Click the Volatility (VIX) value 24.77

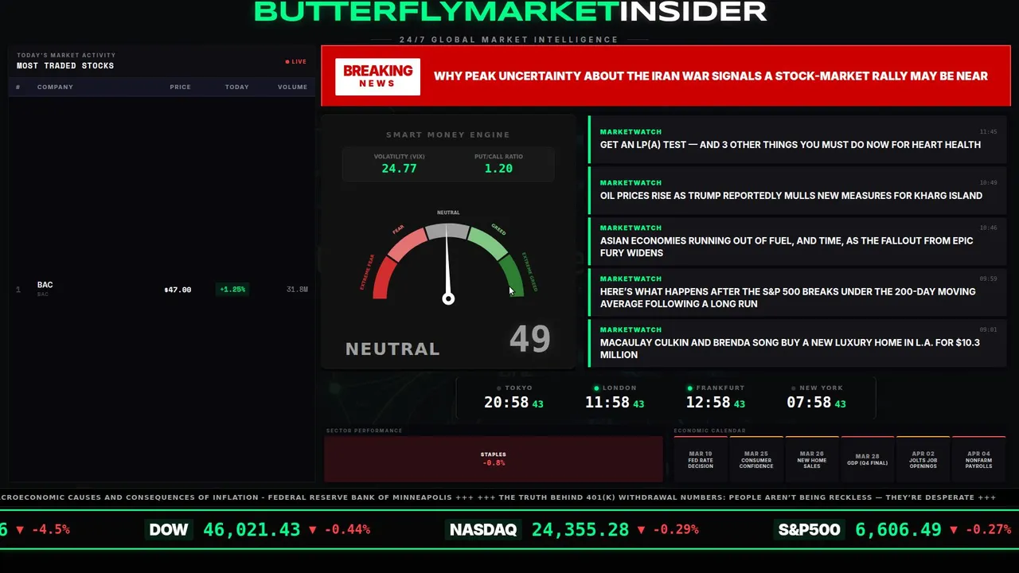[399, 169]
